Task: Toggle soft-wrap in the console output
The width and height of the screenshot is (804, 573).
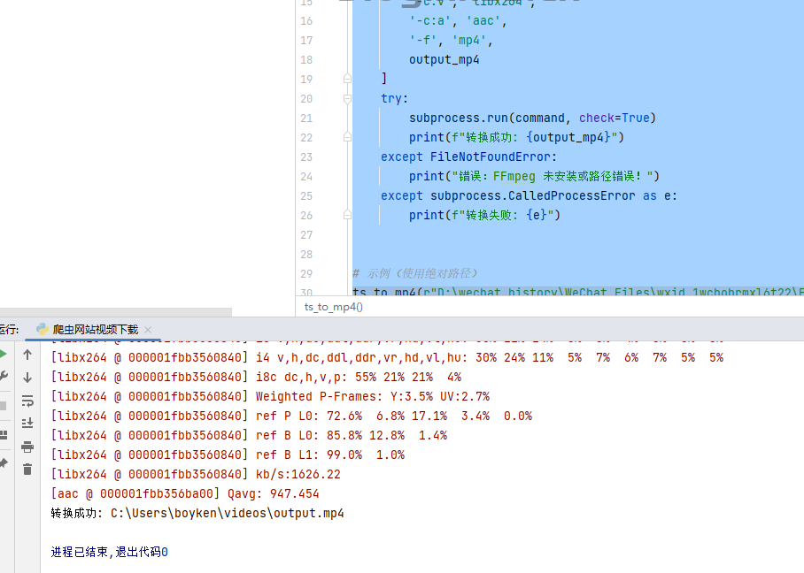Action: [x=27, y=401]
